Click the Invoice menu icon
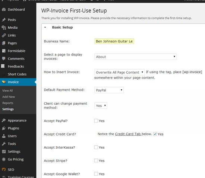205x178 pixels. tap(4, 82)
